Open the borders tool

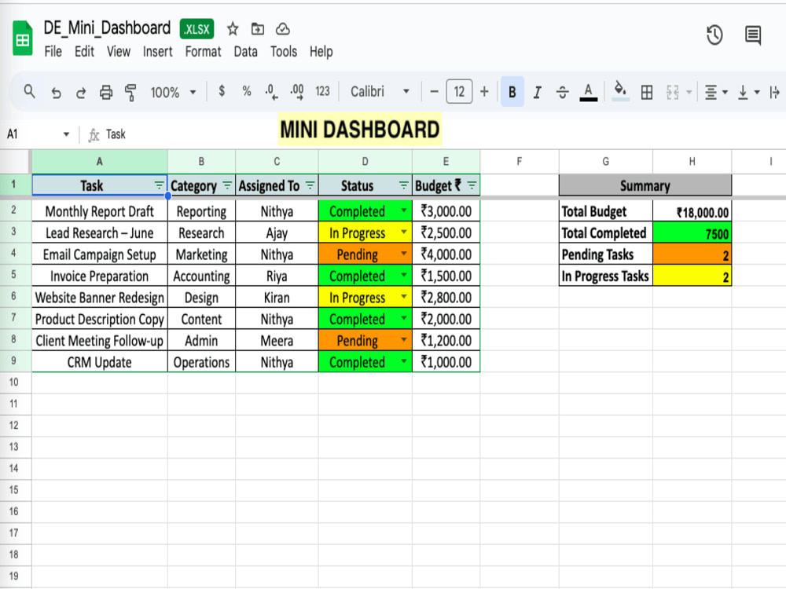tap(647, 92)
